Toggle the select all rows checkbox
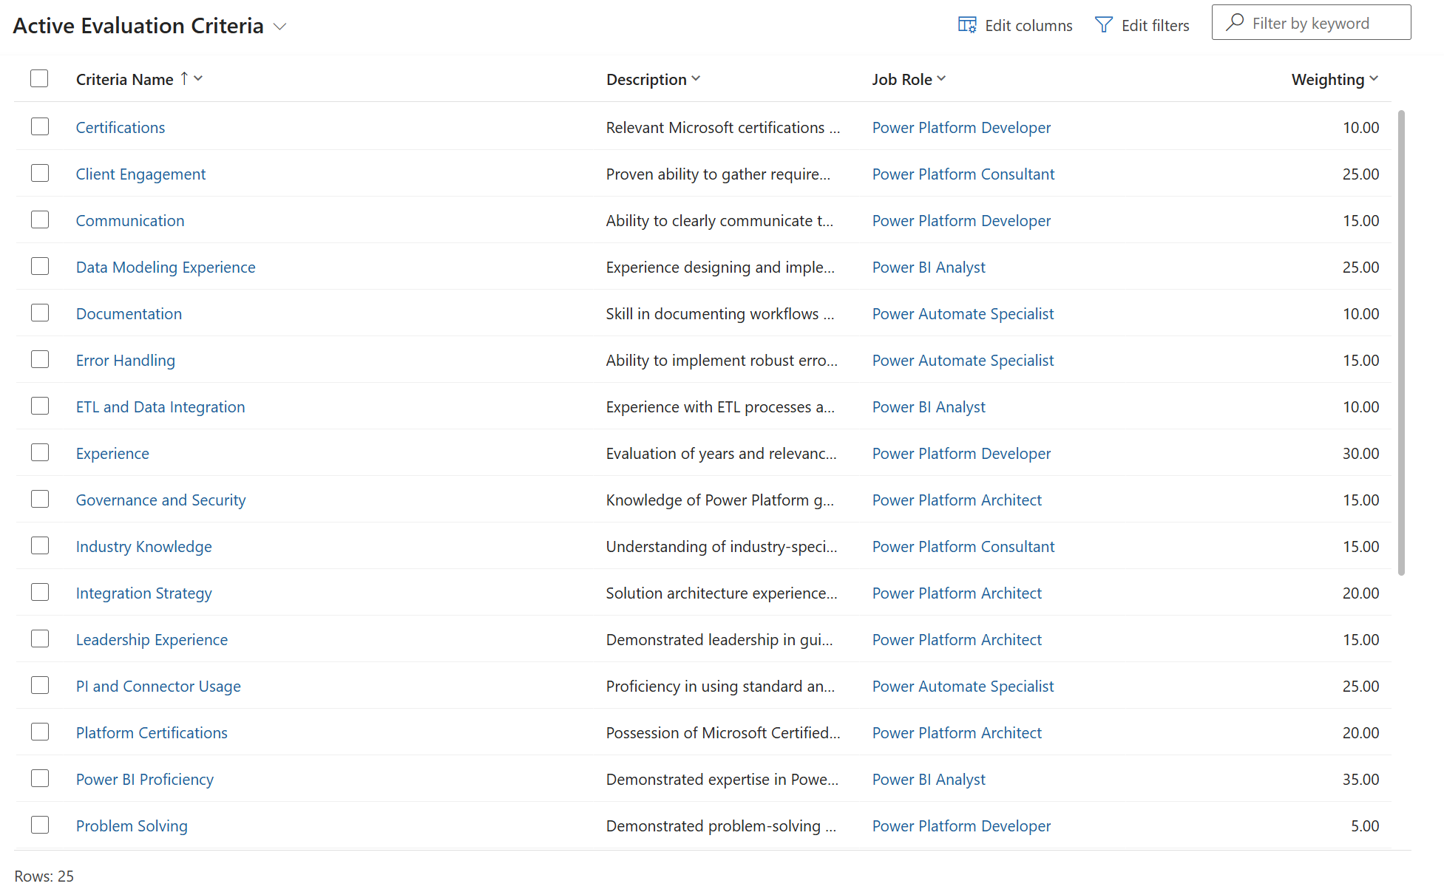1444x892 pixels. coord(39,78)
